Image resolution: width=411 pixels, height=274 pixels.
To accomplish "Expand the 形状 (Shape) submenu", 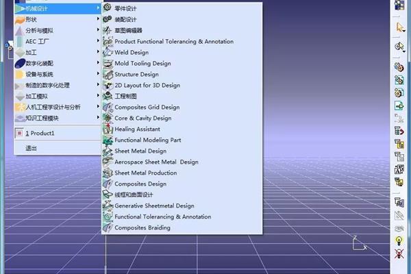I will tap(58, 19).
